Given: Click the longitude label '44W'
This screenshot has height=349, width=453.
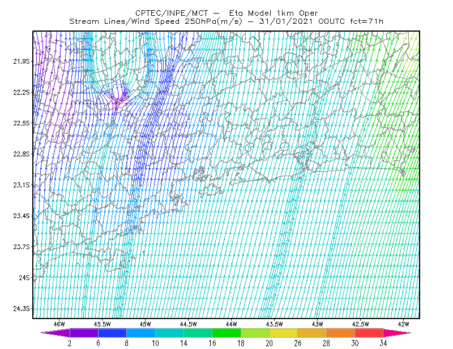Looking at the screenshot, I should [x=232, y=324].
